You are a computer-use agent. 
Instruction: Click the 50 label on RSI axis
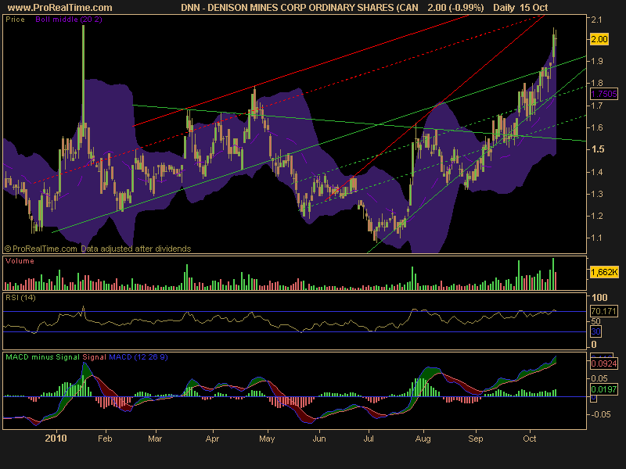tap(595, 321)
